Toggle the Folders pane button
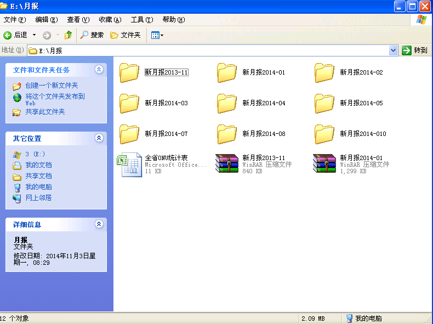 126,35
